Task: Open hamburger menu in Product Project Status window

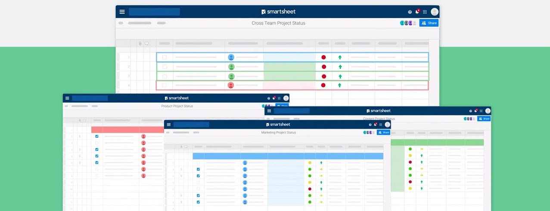Action: (67, 98)
